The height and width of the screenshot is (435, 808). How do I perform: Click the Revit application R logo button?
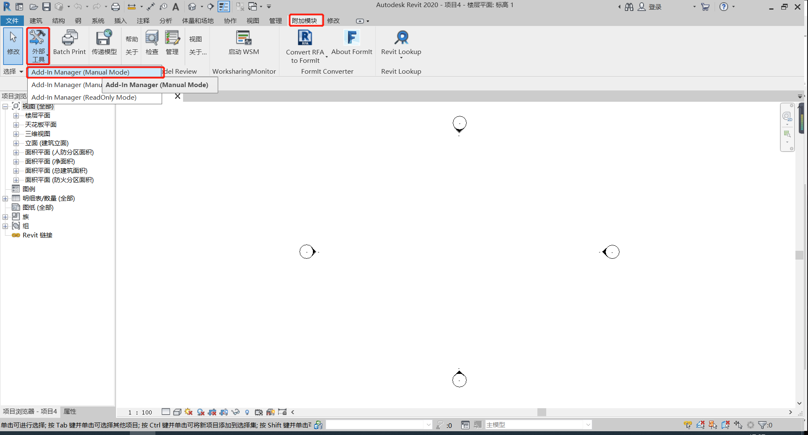coord(7,7)
